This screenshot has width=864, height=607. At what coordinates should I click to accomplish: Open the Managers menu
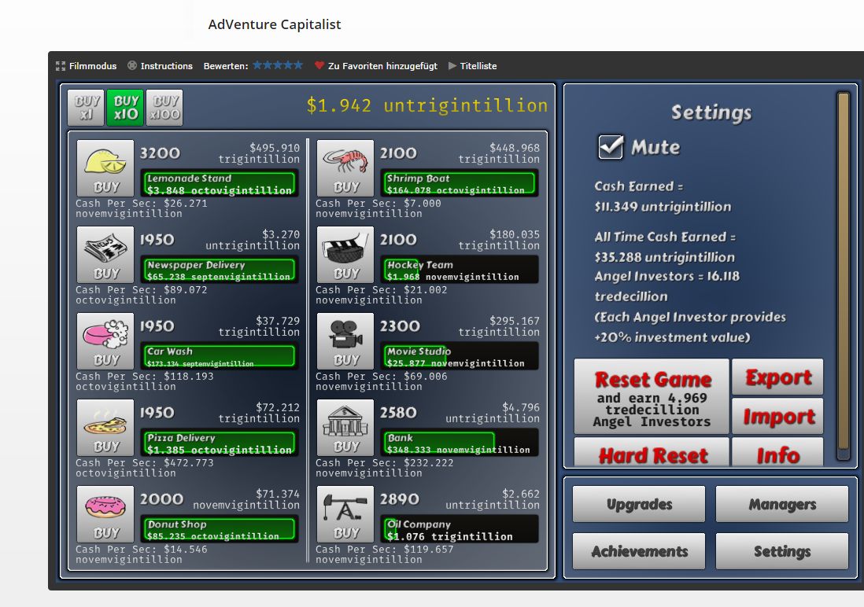click(x=781, y=504)
